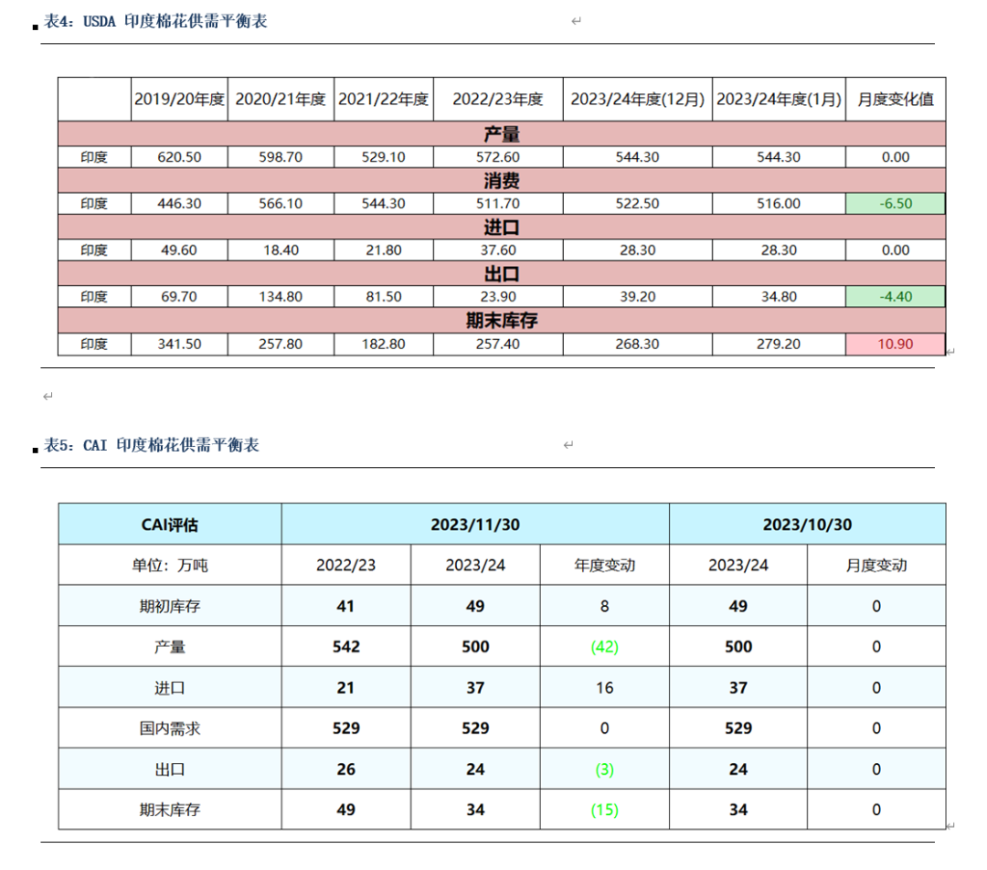The image size is (987, 870).
Task: Click the export value 69.70
Action: click(x=179, y=296)
